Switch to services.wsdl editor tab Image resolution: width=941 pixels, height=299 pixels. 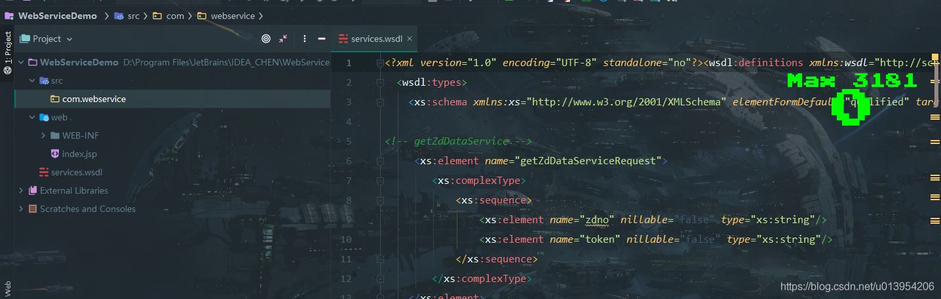pyautogui.click(x=376, y=39)
